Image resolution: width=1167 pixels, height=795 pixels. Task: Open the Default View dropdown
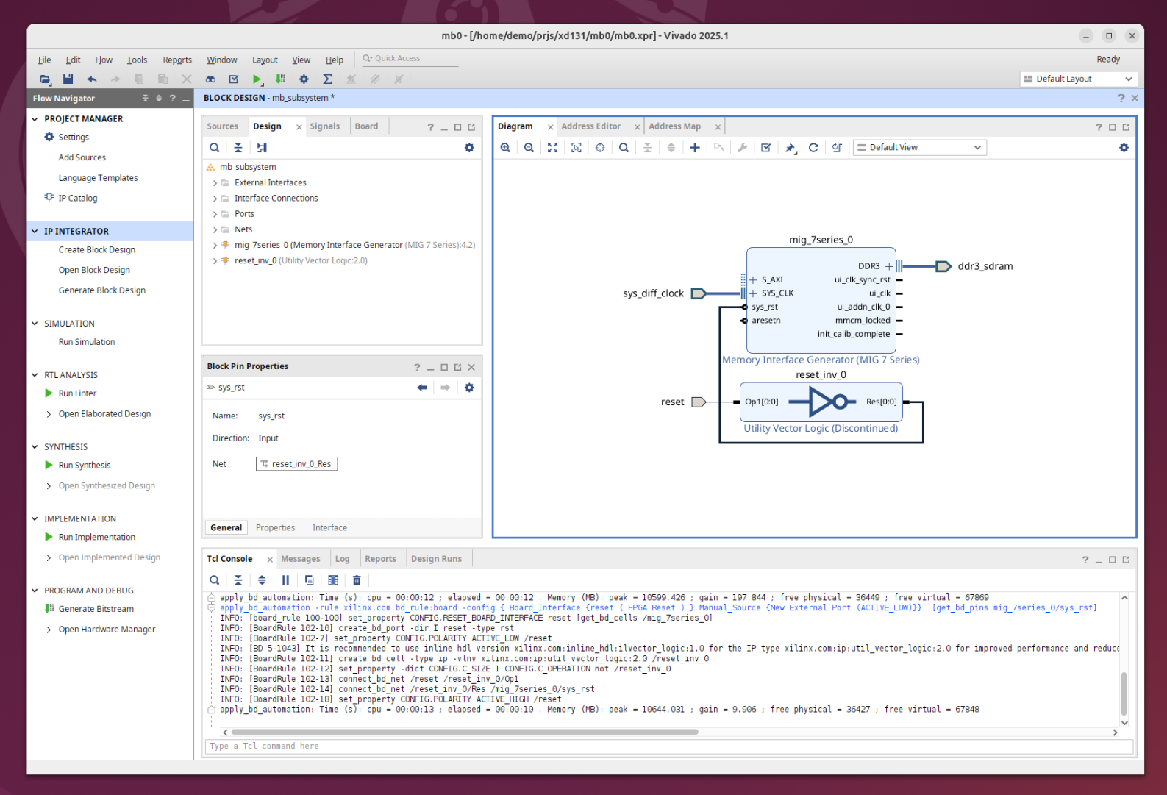(919, 148)
